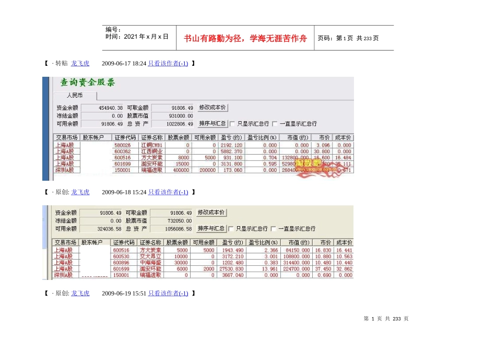This screenshot has width=496, height=351.
Task: Click the profit value 27530.830
Action: pos(232,268)
